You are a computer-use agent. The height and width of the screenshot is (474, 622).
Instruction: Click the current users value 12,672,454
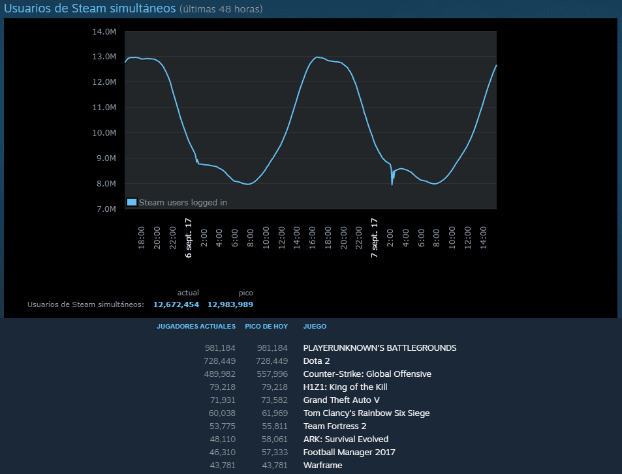[x=176, y=304]
